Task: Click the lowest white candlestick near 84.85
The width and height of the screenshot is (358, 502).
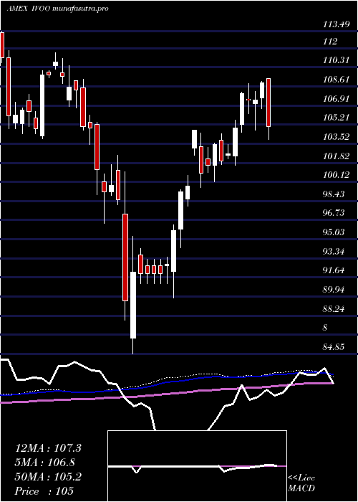Action: pos(133,305)
